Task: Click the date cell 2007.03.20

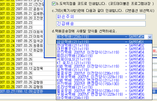Action: 24,18
